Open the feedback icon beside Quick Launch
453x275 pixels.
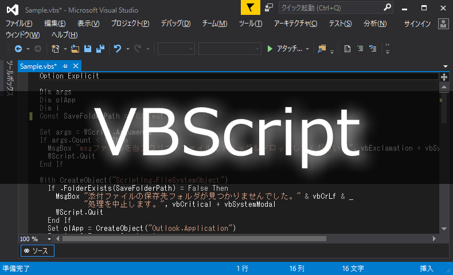point(269,8)
